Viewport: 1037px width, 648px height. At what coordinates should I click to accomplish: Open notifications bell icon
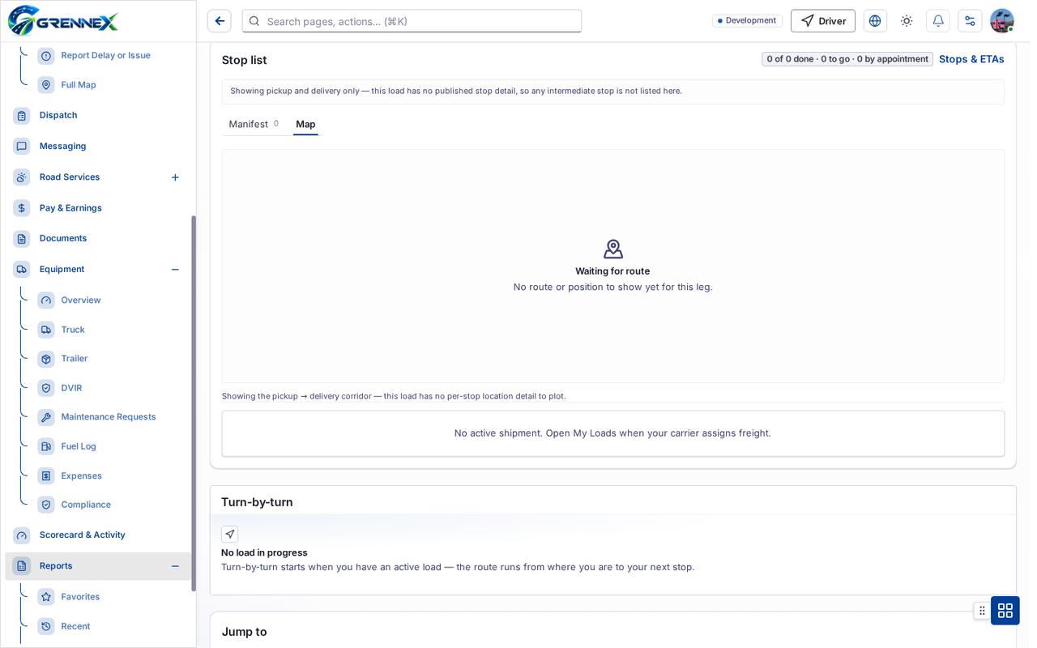(938, 21)
